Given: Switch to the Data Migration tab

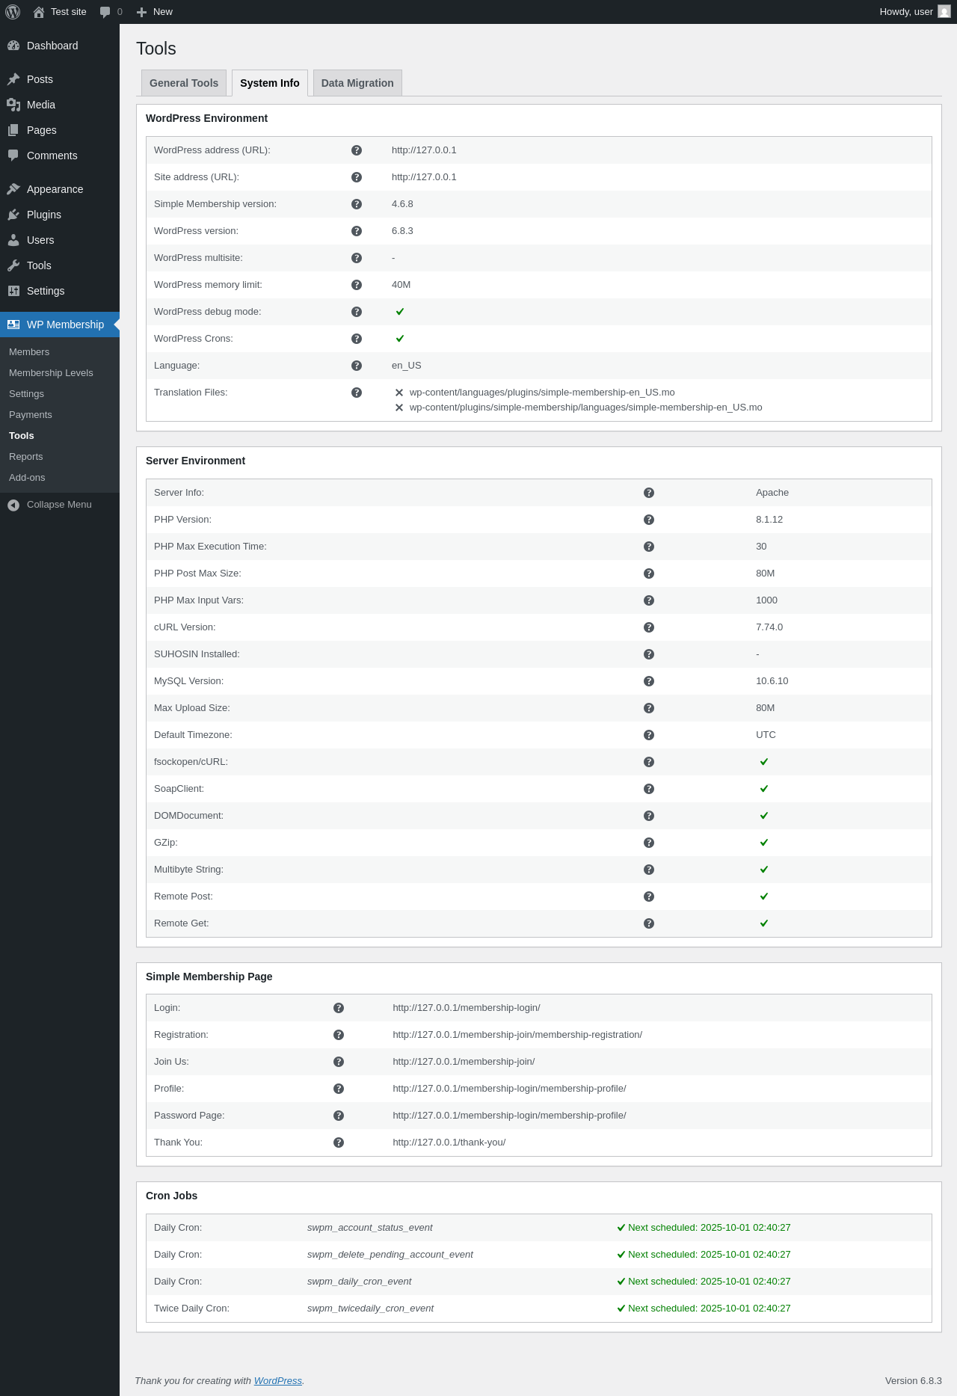Looking at the screenshot, I should click(x=357, y=83).
